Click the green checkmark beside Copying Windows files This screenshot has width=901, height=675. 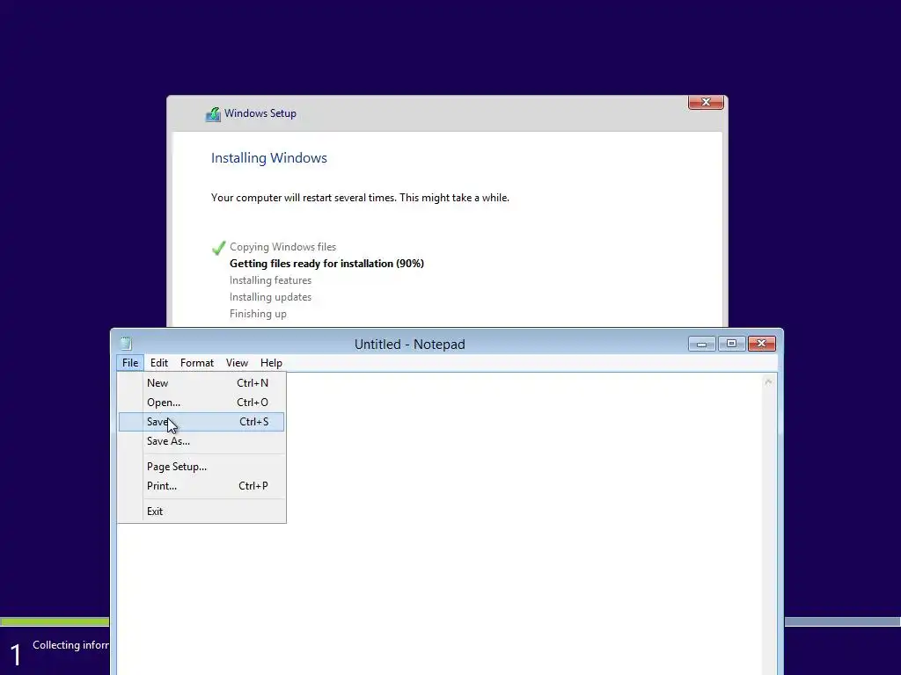point(218,248)
